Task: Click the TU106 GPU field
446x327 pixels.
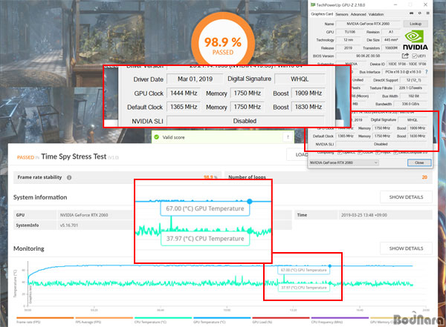Action: click(349, 32)
